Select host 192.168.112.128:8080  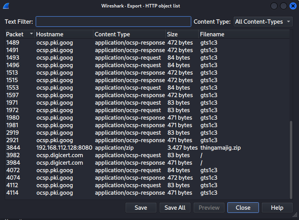click(x=64, y=148)
